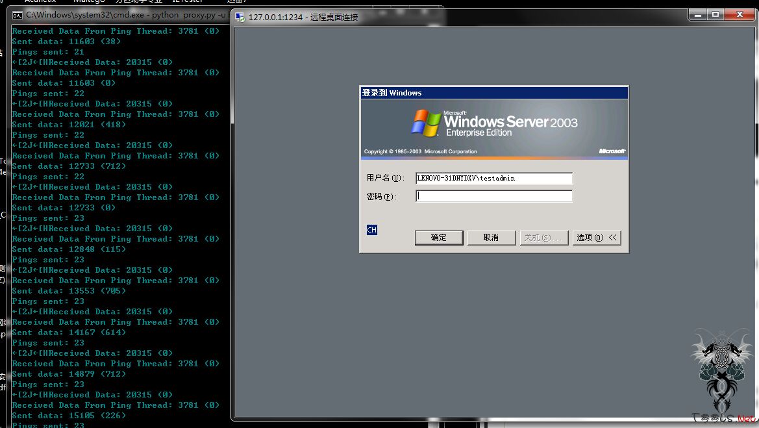759x428 pixels.
Task: Click the 关机 shutdown button
Action: coord(543,238)
